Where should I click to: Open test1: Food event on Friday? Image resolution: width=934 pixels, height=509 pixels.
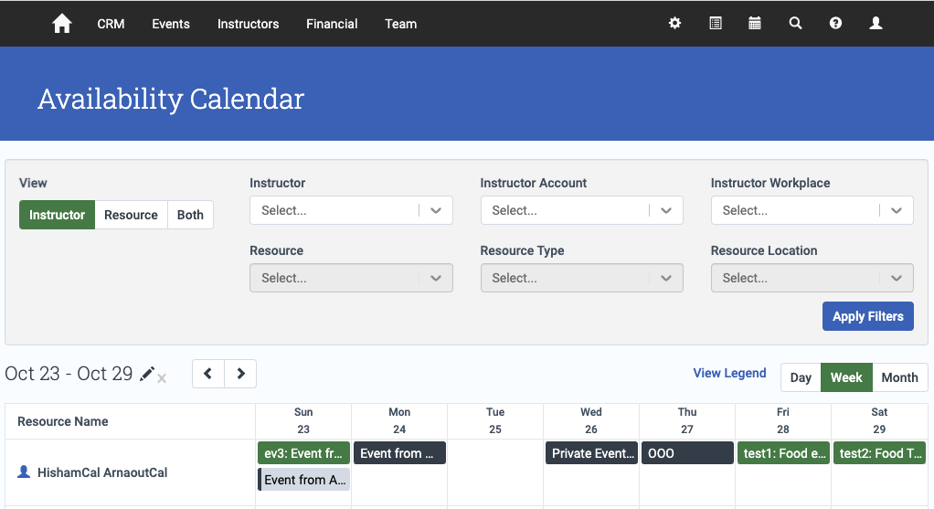[x=783, y=453]
